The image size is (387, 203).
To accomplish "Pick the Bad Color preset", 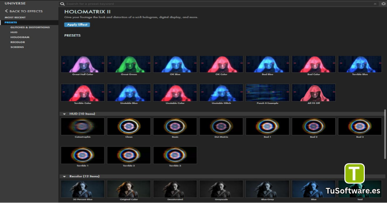I will [x=313, y=64].
